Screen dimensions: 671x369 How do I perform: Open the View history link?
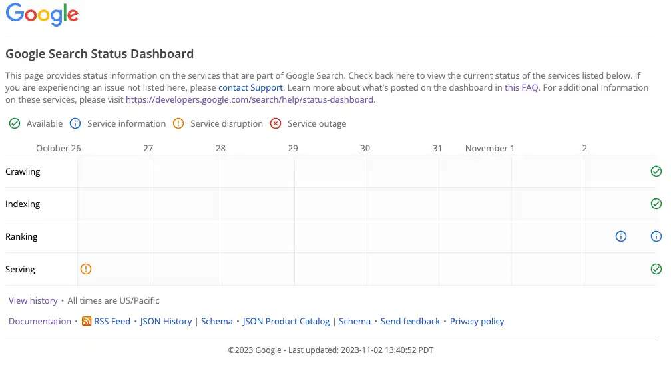point(33,301)
